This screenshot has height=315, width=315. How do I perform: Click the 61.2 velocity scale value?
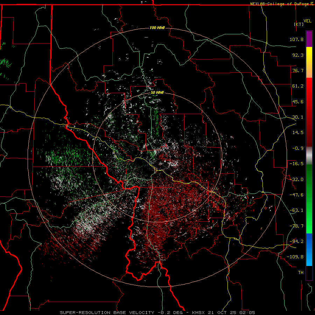point(298,86)
